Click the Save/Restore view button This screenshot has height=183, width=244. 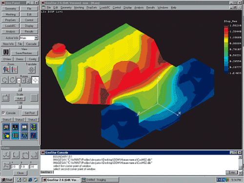click(24, 53)
